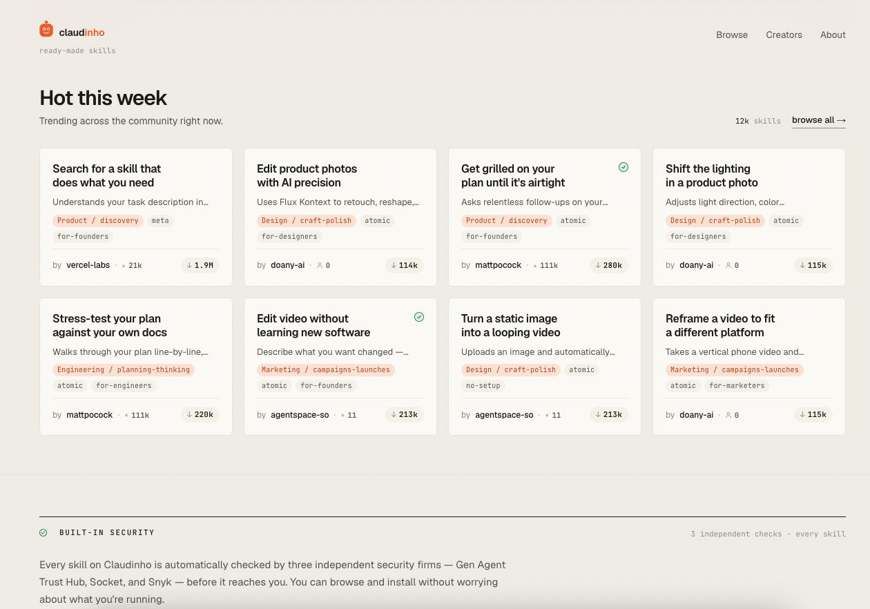Open the Browse nav item
The image size is (870, 609).
click(732, 35)
